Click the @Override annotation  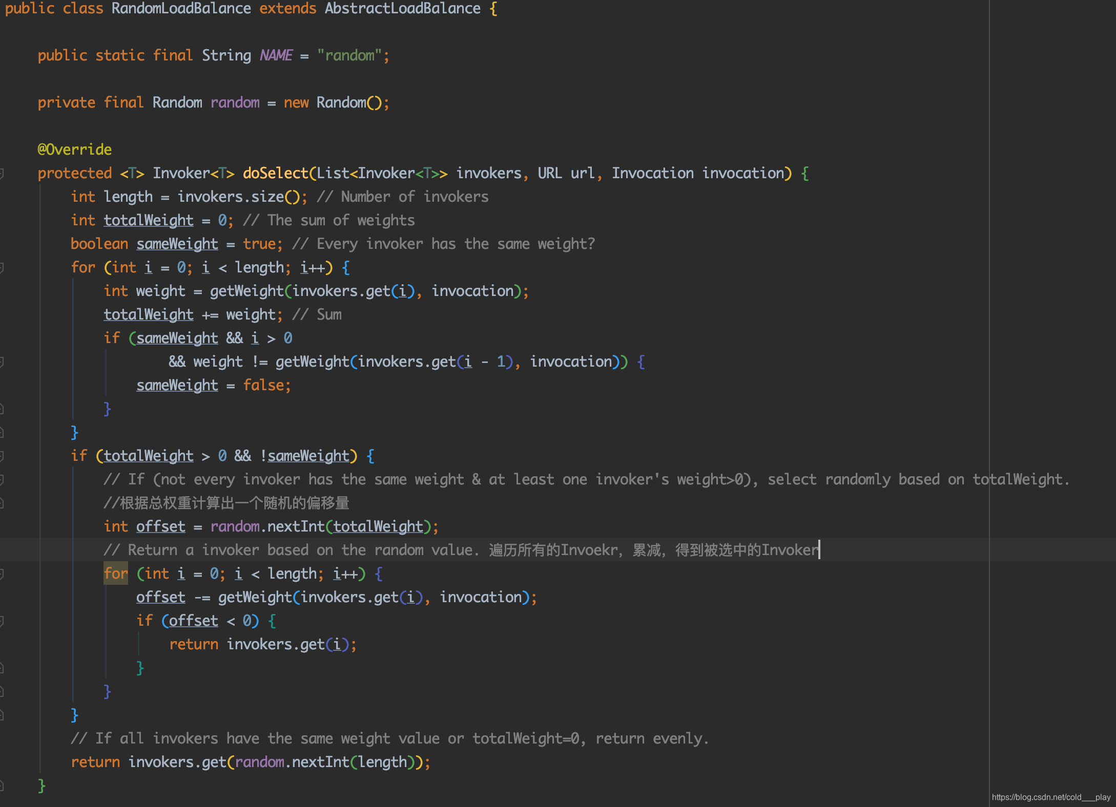point(75,150)
